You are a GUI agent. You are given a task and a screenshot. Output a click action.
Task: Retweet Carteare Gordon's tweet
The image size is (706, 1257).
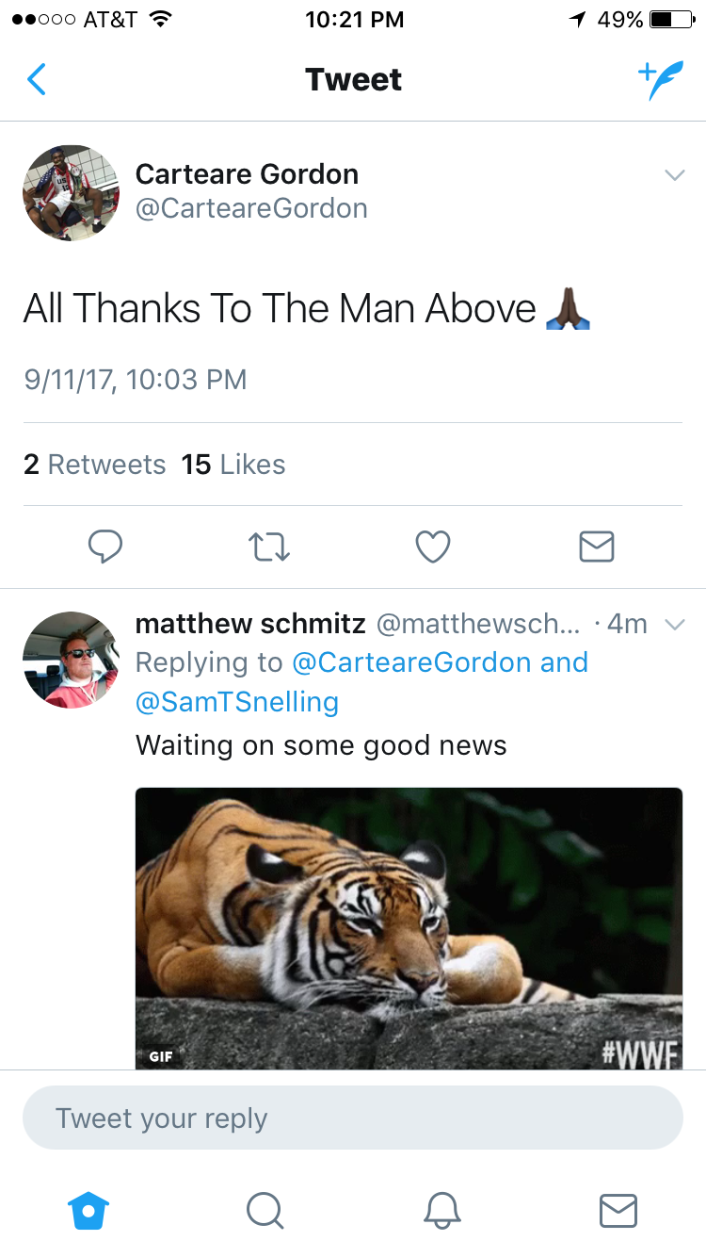point(268,547)
